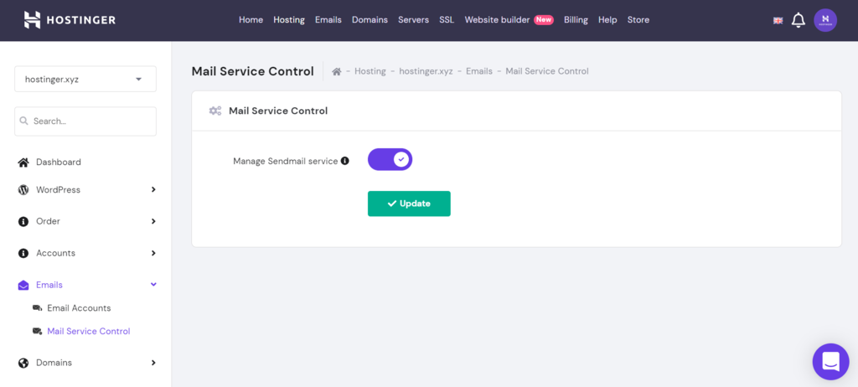Open Emails in top navigation
The image size is (858, 387).
[x=328, y=20]
